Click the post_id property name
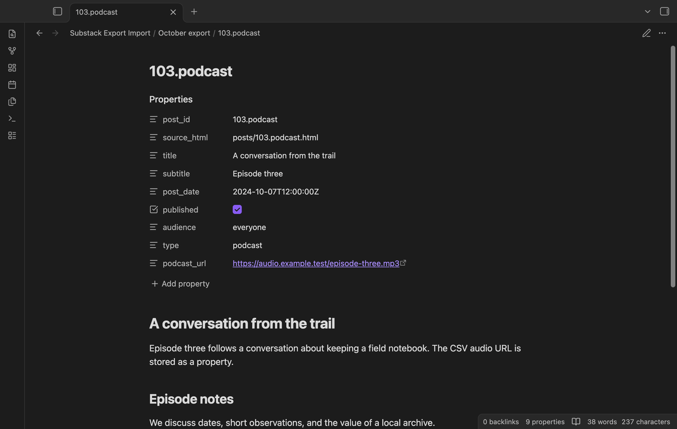Screen dimensions: 677x429 (x=176, y=120)
